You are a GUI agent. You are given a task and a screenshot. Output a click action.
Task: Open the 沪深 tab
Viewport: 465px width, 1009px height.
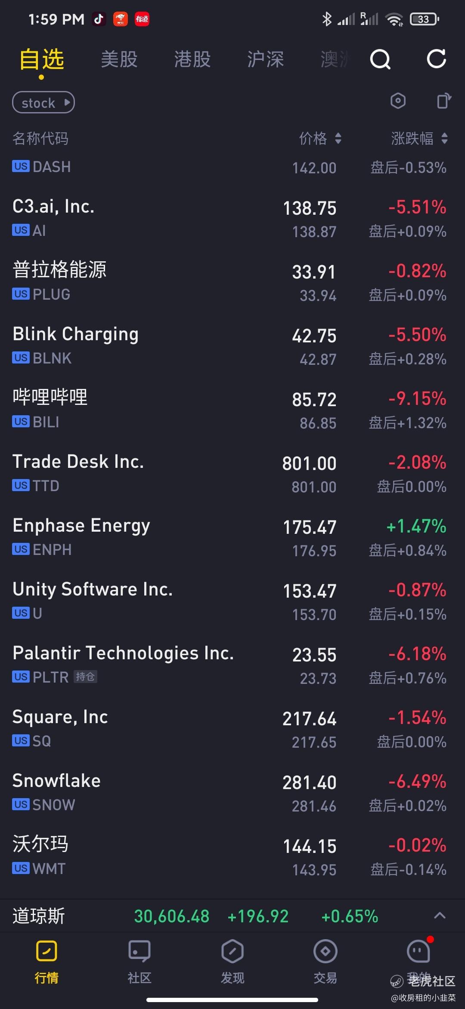pyautogui.click(x=266, y=59)
